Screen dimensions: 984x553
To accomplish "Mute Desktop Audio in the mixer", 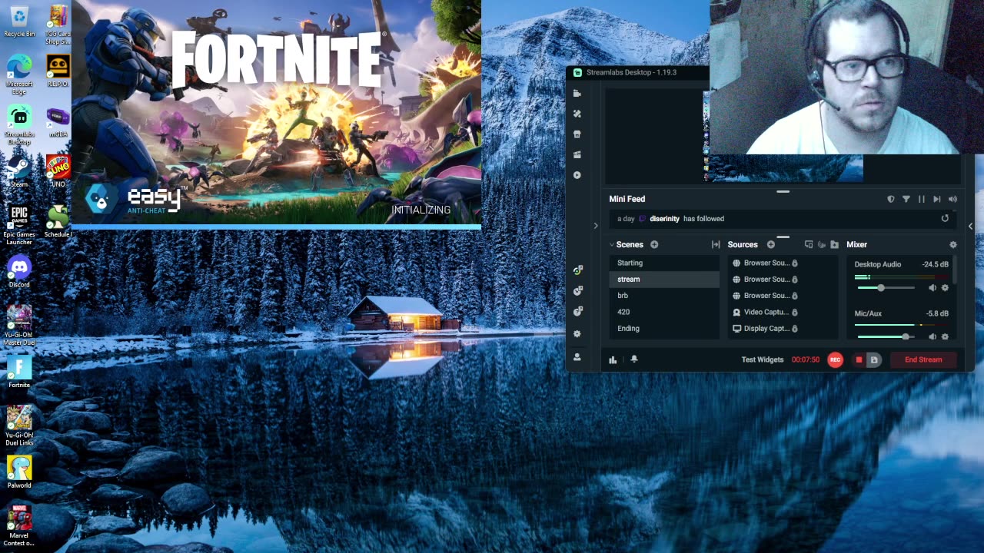I will [932, 288].
